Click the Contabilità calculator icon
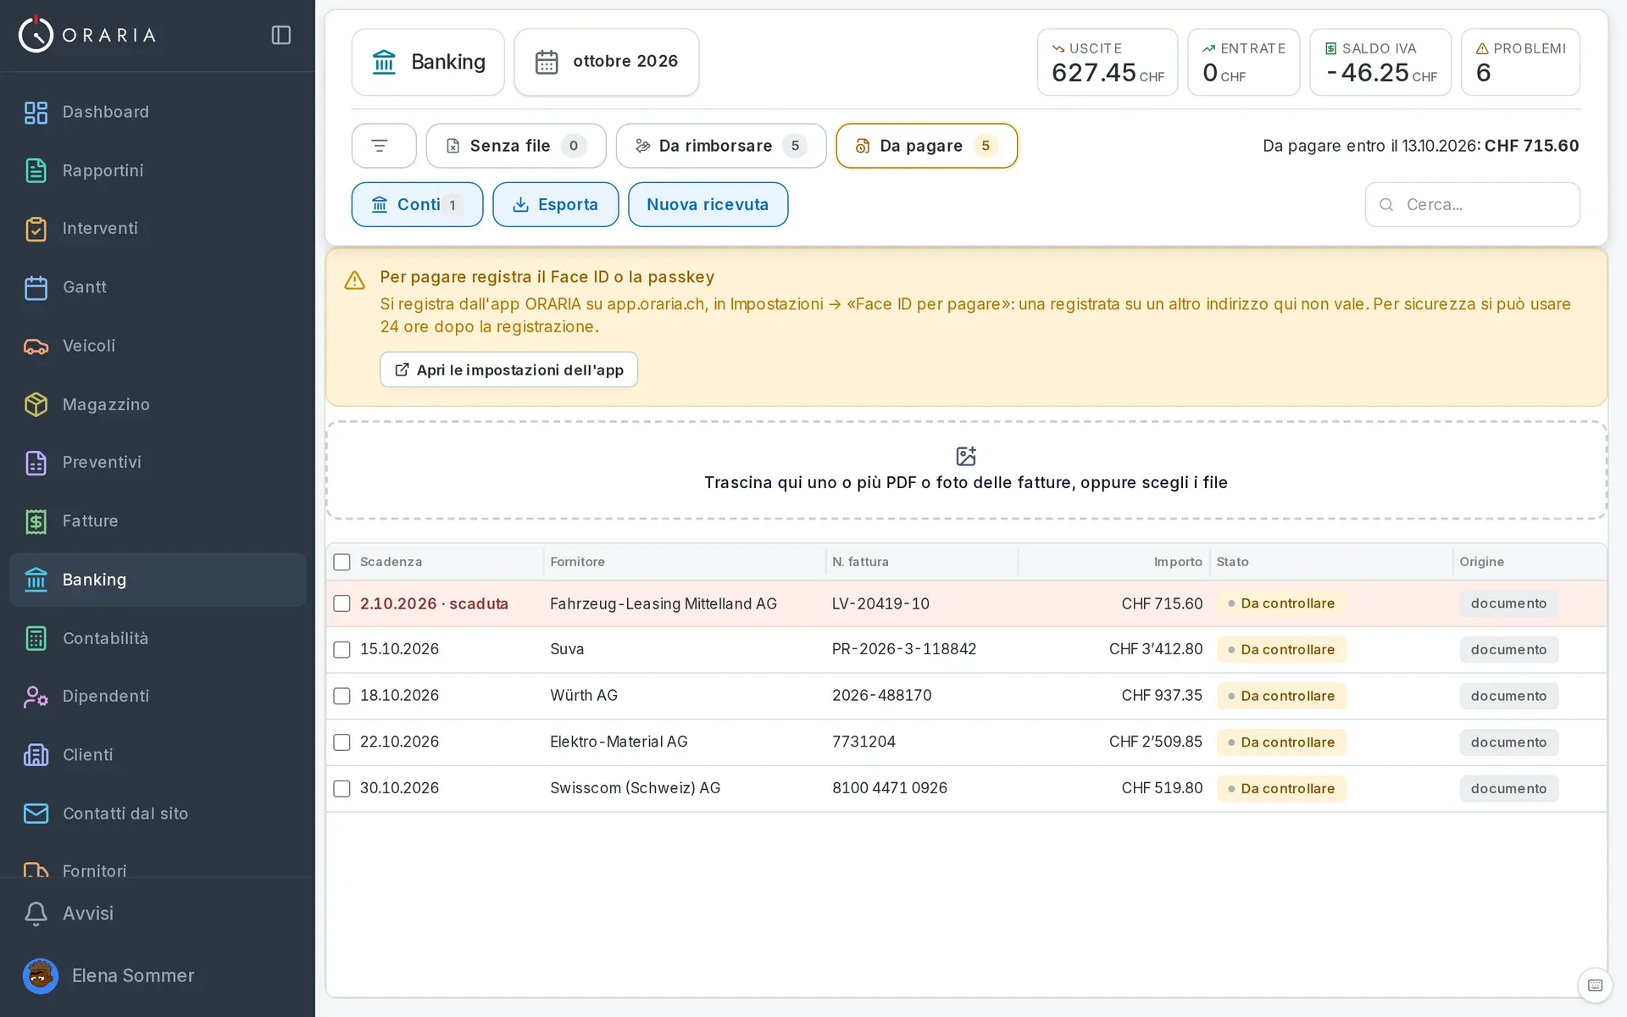Image resolution: width=1627 pixels, height=1017 pixels. [36, 638]
